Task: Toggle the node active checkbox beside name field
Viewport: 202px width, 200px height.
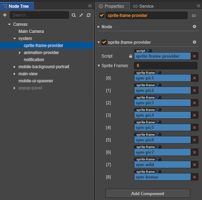Action: [102, 15]
